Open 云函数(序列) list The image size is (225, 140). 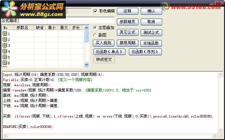click(145, 52)
